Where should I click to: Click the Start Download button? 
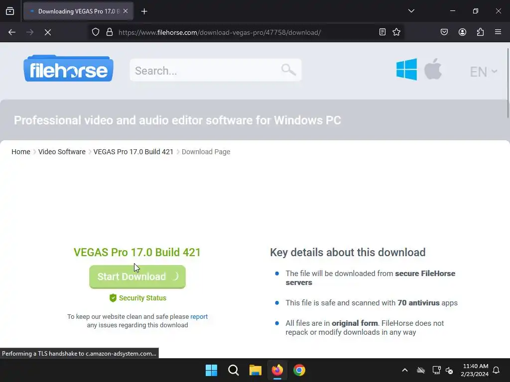click(x=137, y=277)
